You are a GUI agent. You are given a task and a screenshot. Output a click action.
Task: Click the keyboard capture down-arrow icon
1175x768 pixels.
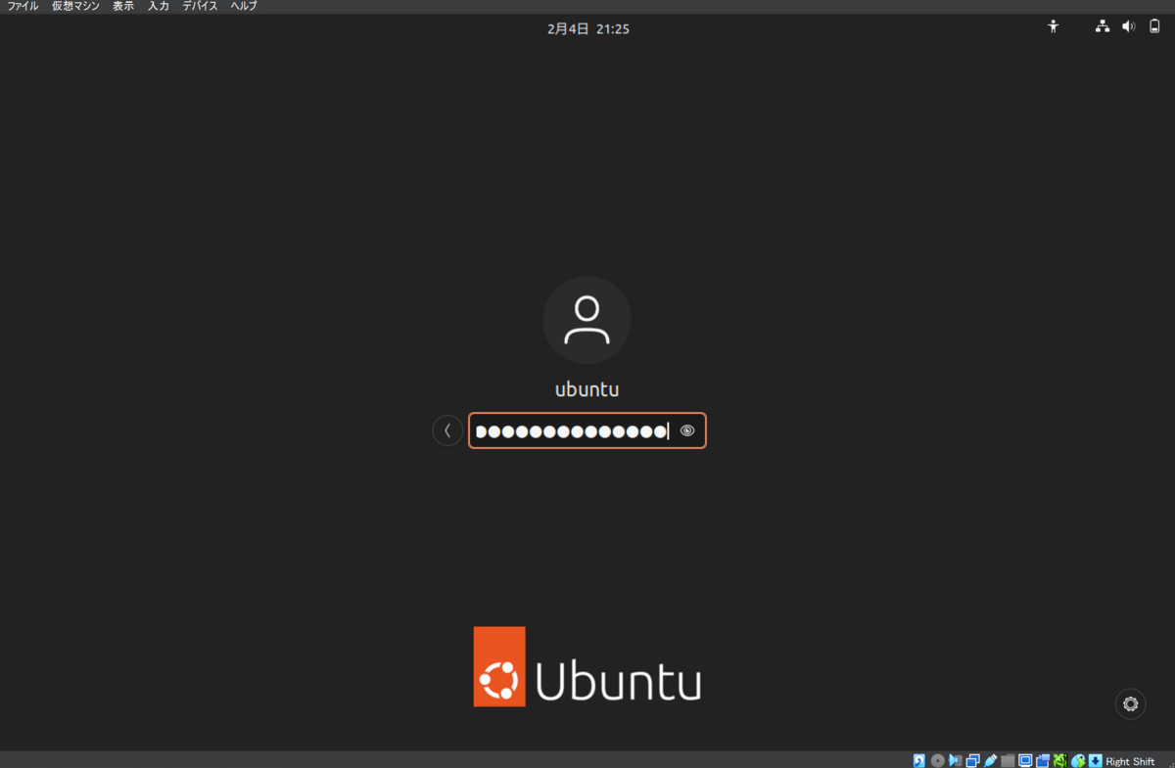pyautogui.click(x=1095, y=760)
